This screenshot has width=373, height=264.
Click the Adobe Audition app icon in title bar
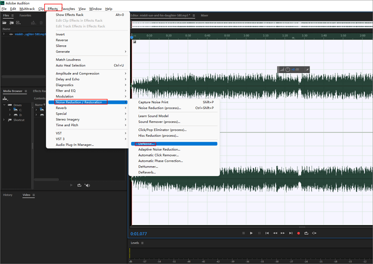tap(3, 3)
